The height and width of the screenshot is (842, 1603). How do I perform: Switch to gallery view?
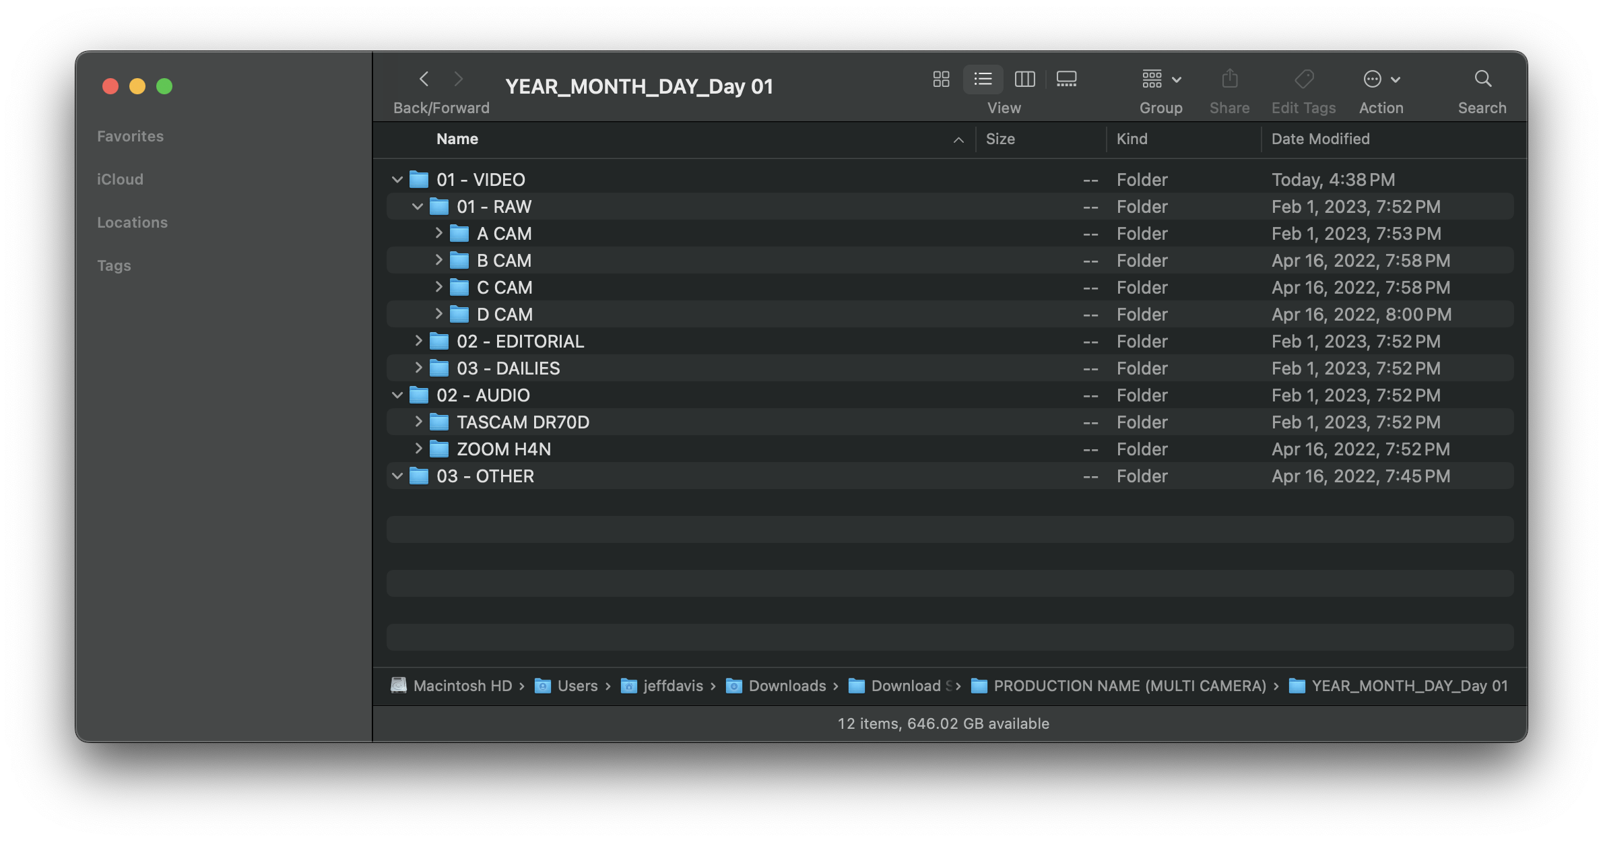point(1066,79)
